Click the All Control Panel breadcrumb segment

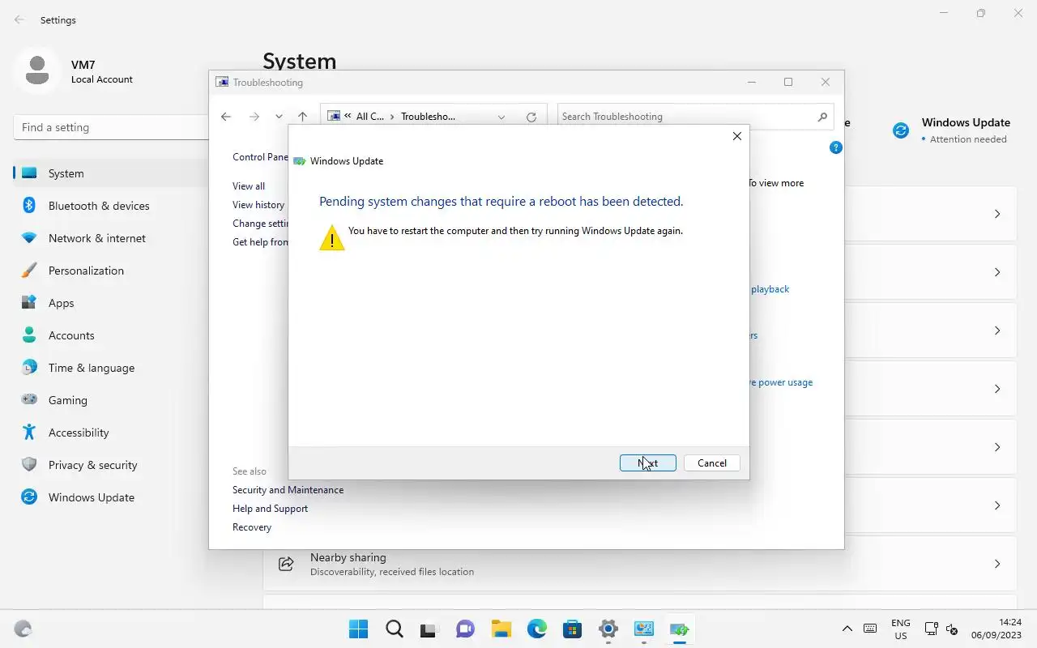[x=369, y=117]
